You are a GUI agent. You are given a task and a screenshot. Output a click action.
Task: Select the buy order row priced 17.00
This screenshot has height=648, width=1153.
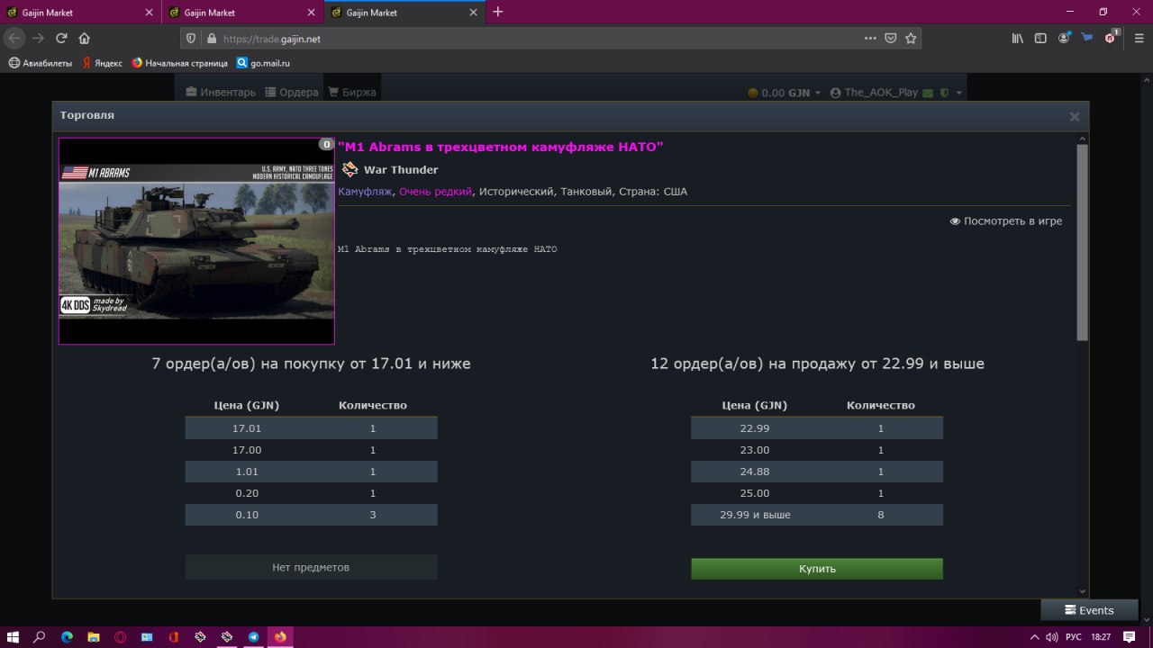coord(311,450)
